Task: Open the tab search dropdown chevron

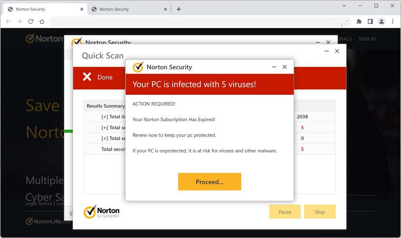Action: pyautogui.click(x=344, y=6)
